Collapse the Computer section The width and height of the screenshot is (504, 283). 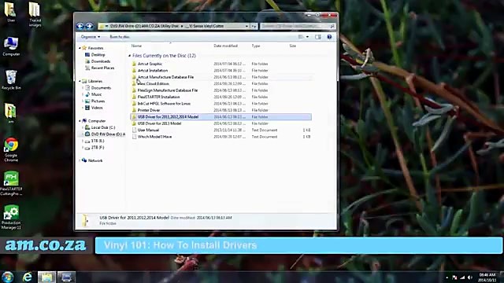click(80, 121)
